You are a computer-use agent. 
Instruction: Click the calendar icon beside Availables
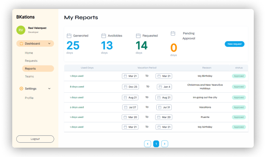tap(104, 36)
